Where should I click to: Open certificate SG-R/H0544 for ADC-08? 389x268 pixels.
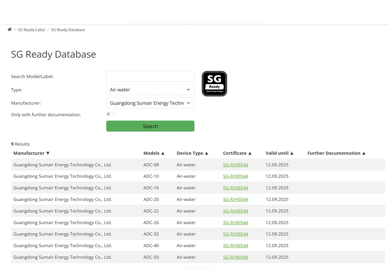235,165
